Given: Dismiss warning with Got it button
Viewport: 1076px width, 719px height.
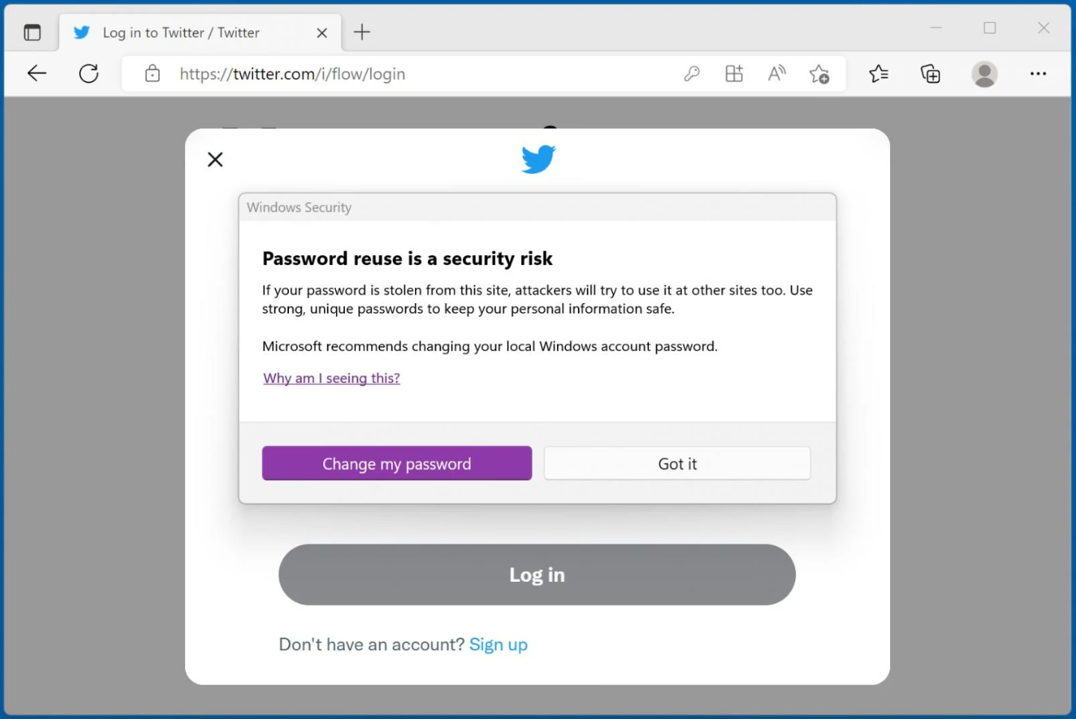Looking at the screenshot, I should click(x=677, y=464).
